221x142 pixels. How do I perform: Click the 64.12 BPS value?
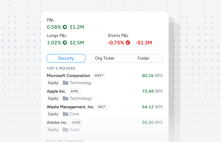coord(152,107)
